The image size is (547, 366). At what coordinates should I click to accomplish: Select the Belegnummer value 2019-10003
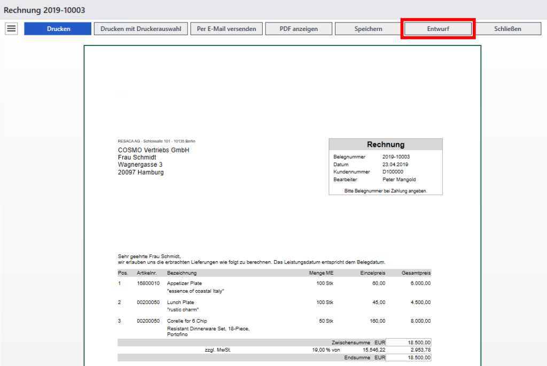pyautogui.click(x=396, y=157)
